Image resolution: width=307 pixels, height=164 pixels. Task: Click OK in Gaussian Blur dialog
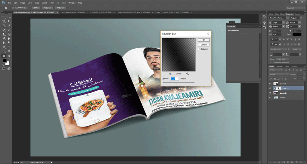click(x=204, y=40)
